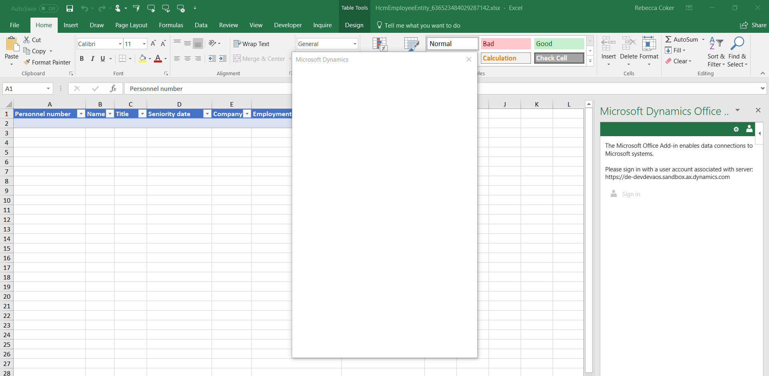
Task: Switch to the Formulas tab
Action: coord(171,25)
